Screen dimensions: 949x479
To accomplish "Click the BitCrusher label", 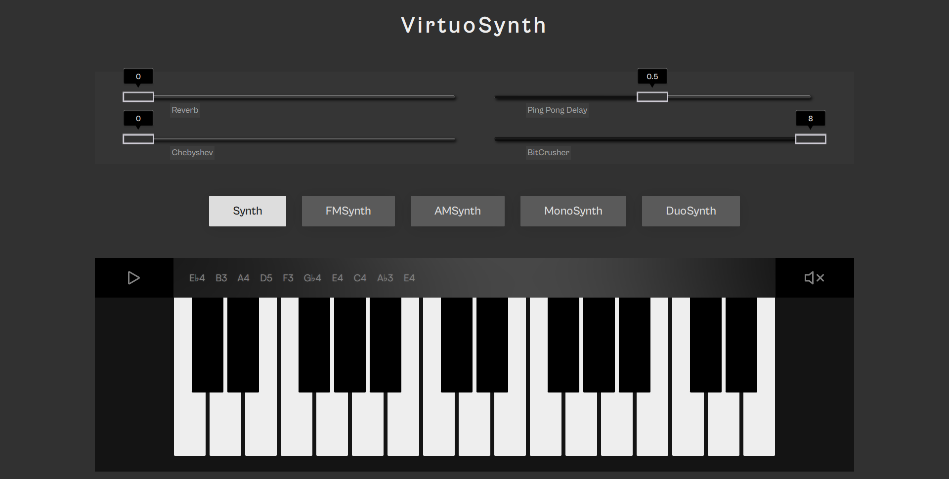I will point(548,152).
